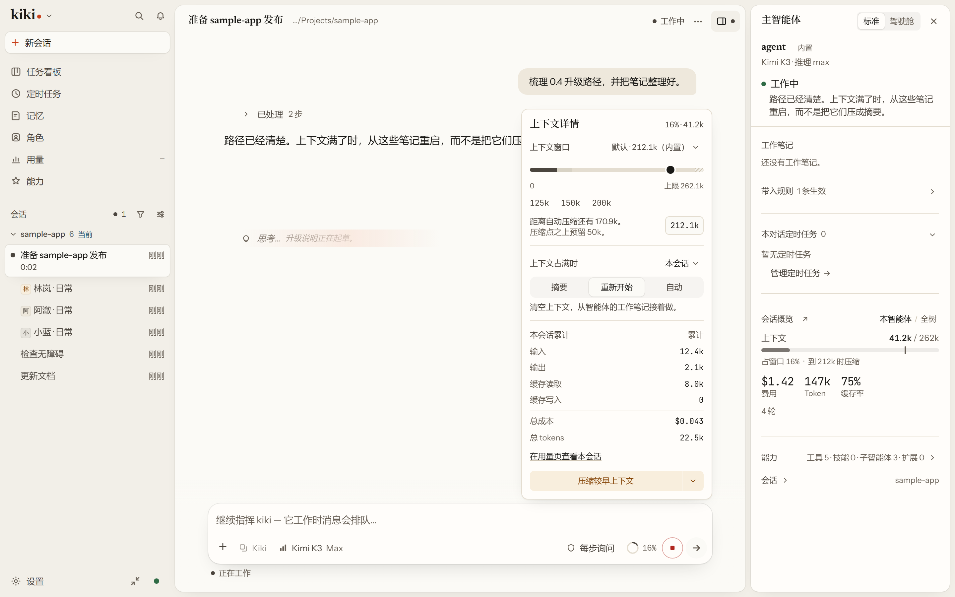The height and width of the screenshot is (597, 955).
Task: Open the three-dot more menu in header
Action: point(698,21)
